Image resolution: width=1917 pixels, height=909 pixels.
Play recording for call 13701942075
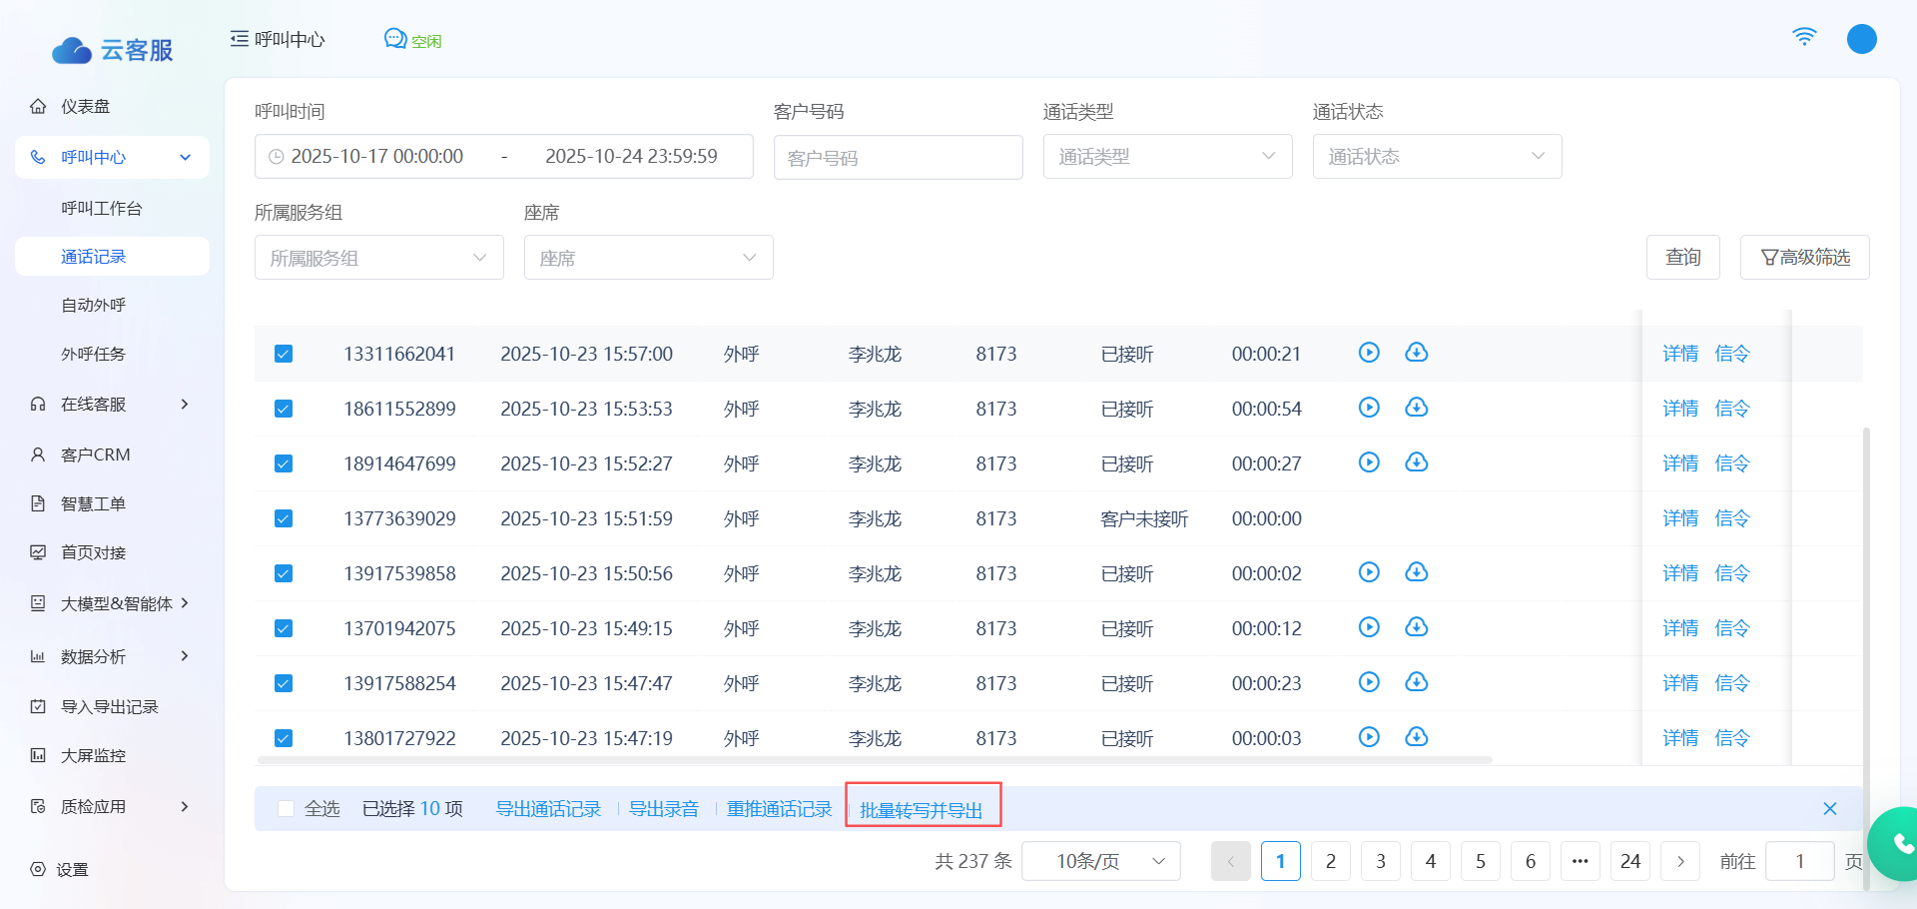[1369, 627]
